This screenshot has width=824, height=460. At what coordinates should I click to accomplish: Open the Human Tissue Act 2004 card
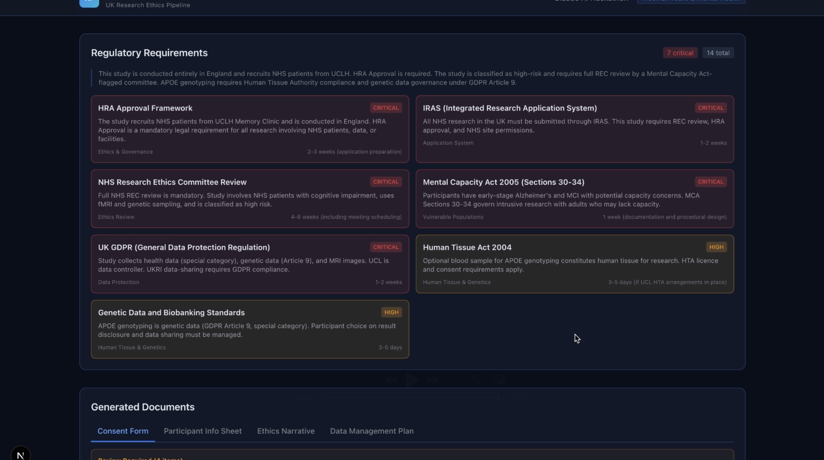[574, 264]
